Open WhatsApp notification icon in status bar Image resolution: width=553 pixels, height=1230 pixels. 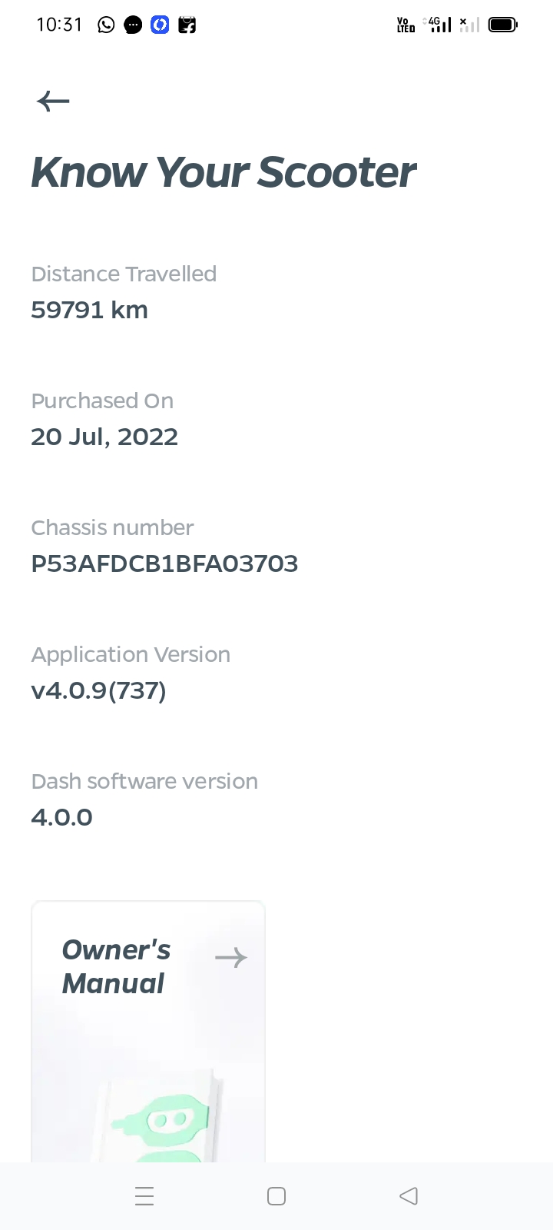(x=106, y=25)
